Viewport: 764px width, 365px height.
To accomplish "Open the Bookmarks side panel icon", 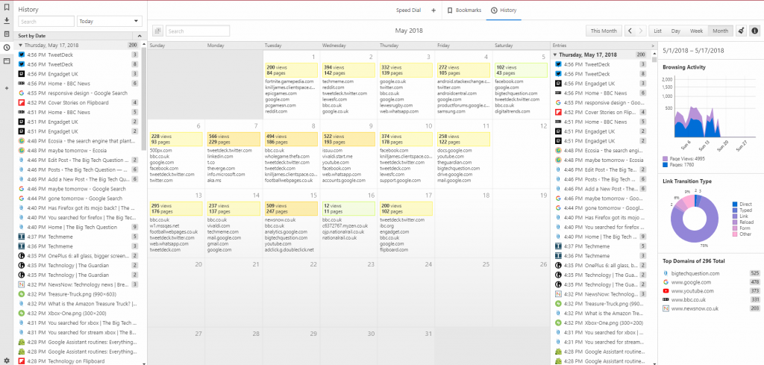I will click(x=7, y=7).
